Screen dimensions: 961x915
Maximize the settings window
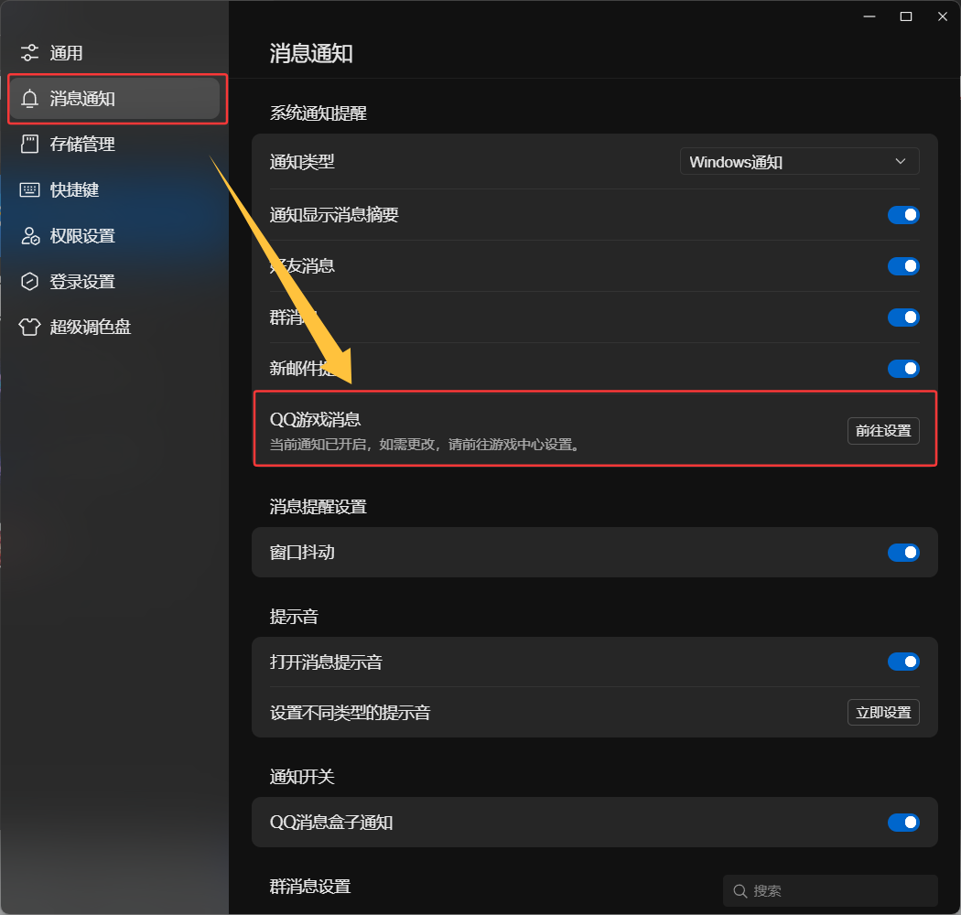click(x=906, y=16)
